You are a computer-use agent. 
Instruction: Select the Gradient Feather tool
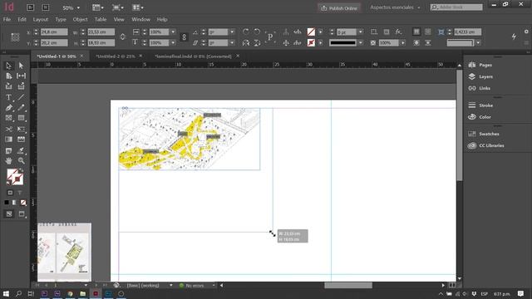point(21,140)
